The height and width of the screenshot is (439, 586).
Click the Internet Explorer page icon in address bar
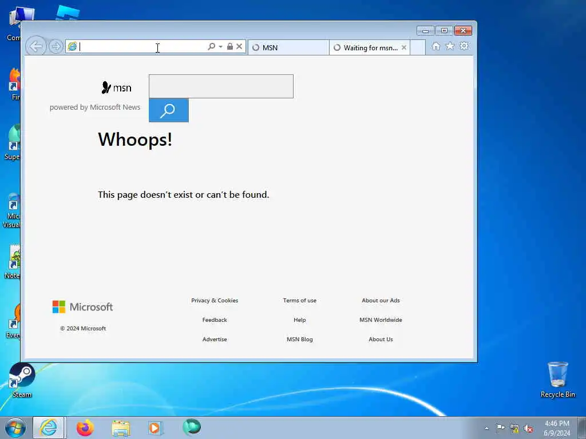[x=72, y=46]
